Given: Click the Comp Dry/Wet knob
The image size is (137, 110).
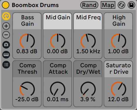Looking at the screenshot, I should tap(88, 89).
